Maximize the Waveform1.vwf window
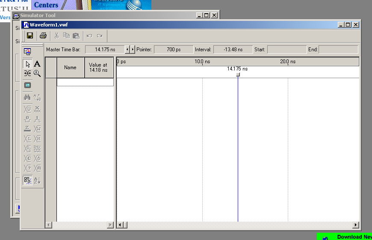The width and height of the screenshot is (372, 240). (348, 25)
